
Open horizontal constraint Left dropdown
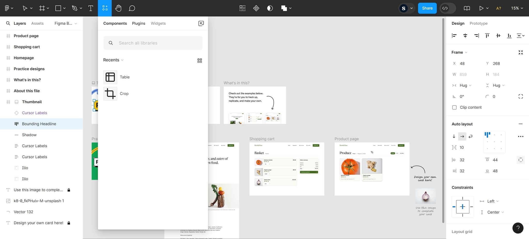(x=493, y=201)
